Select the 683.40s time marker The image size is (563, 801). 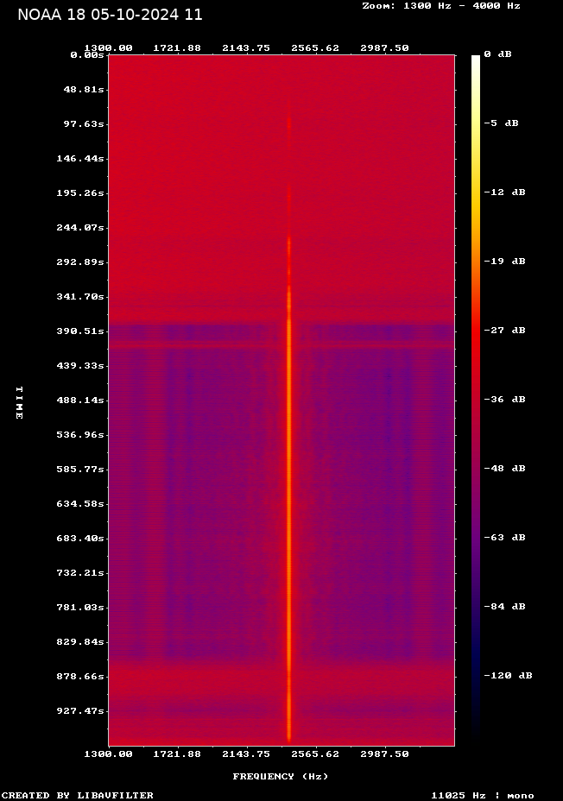(x=81, y=538)
